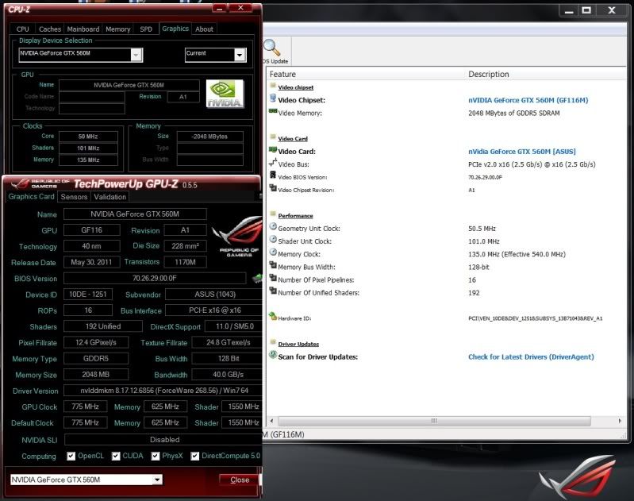Click the Video Card row icon
Viewport: 634px width, 501px height.
[x=273, y=151]
